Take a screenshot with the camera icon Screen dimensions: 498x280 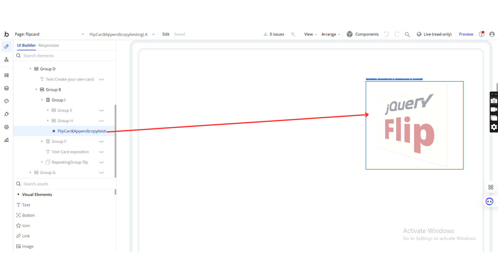(x=494, y=101)
